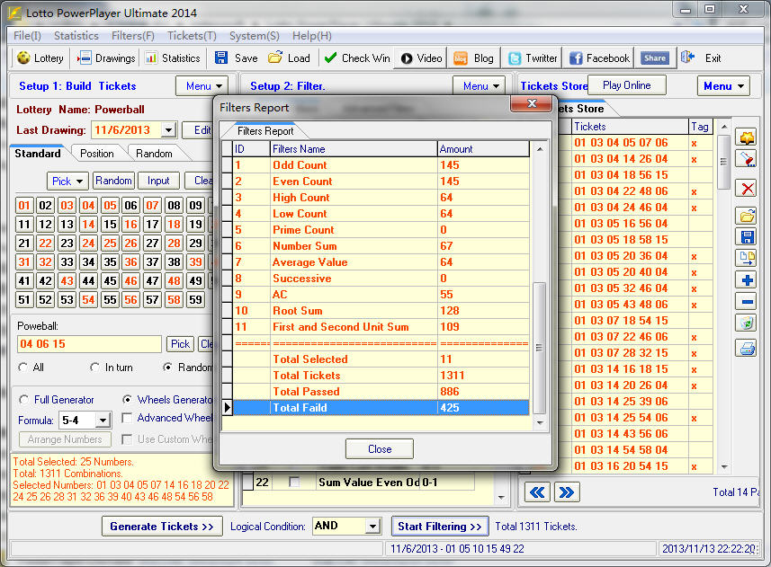Open the Setup 1 Menu dropdown
Image resolution: width=771 pixels, height=567 pixels.
202,86
